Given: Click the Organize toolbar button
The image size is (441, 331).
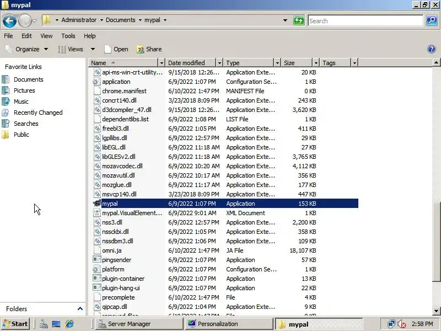Looking at the screenshot, I should 26,49.
